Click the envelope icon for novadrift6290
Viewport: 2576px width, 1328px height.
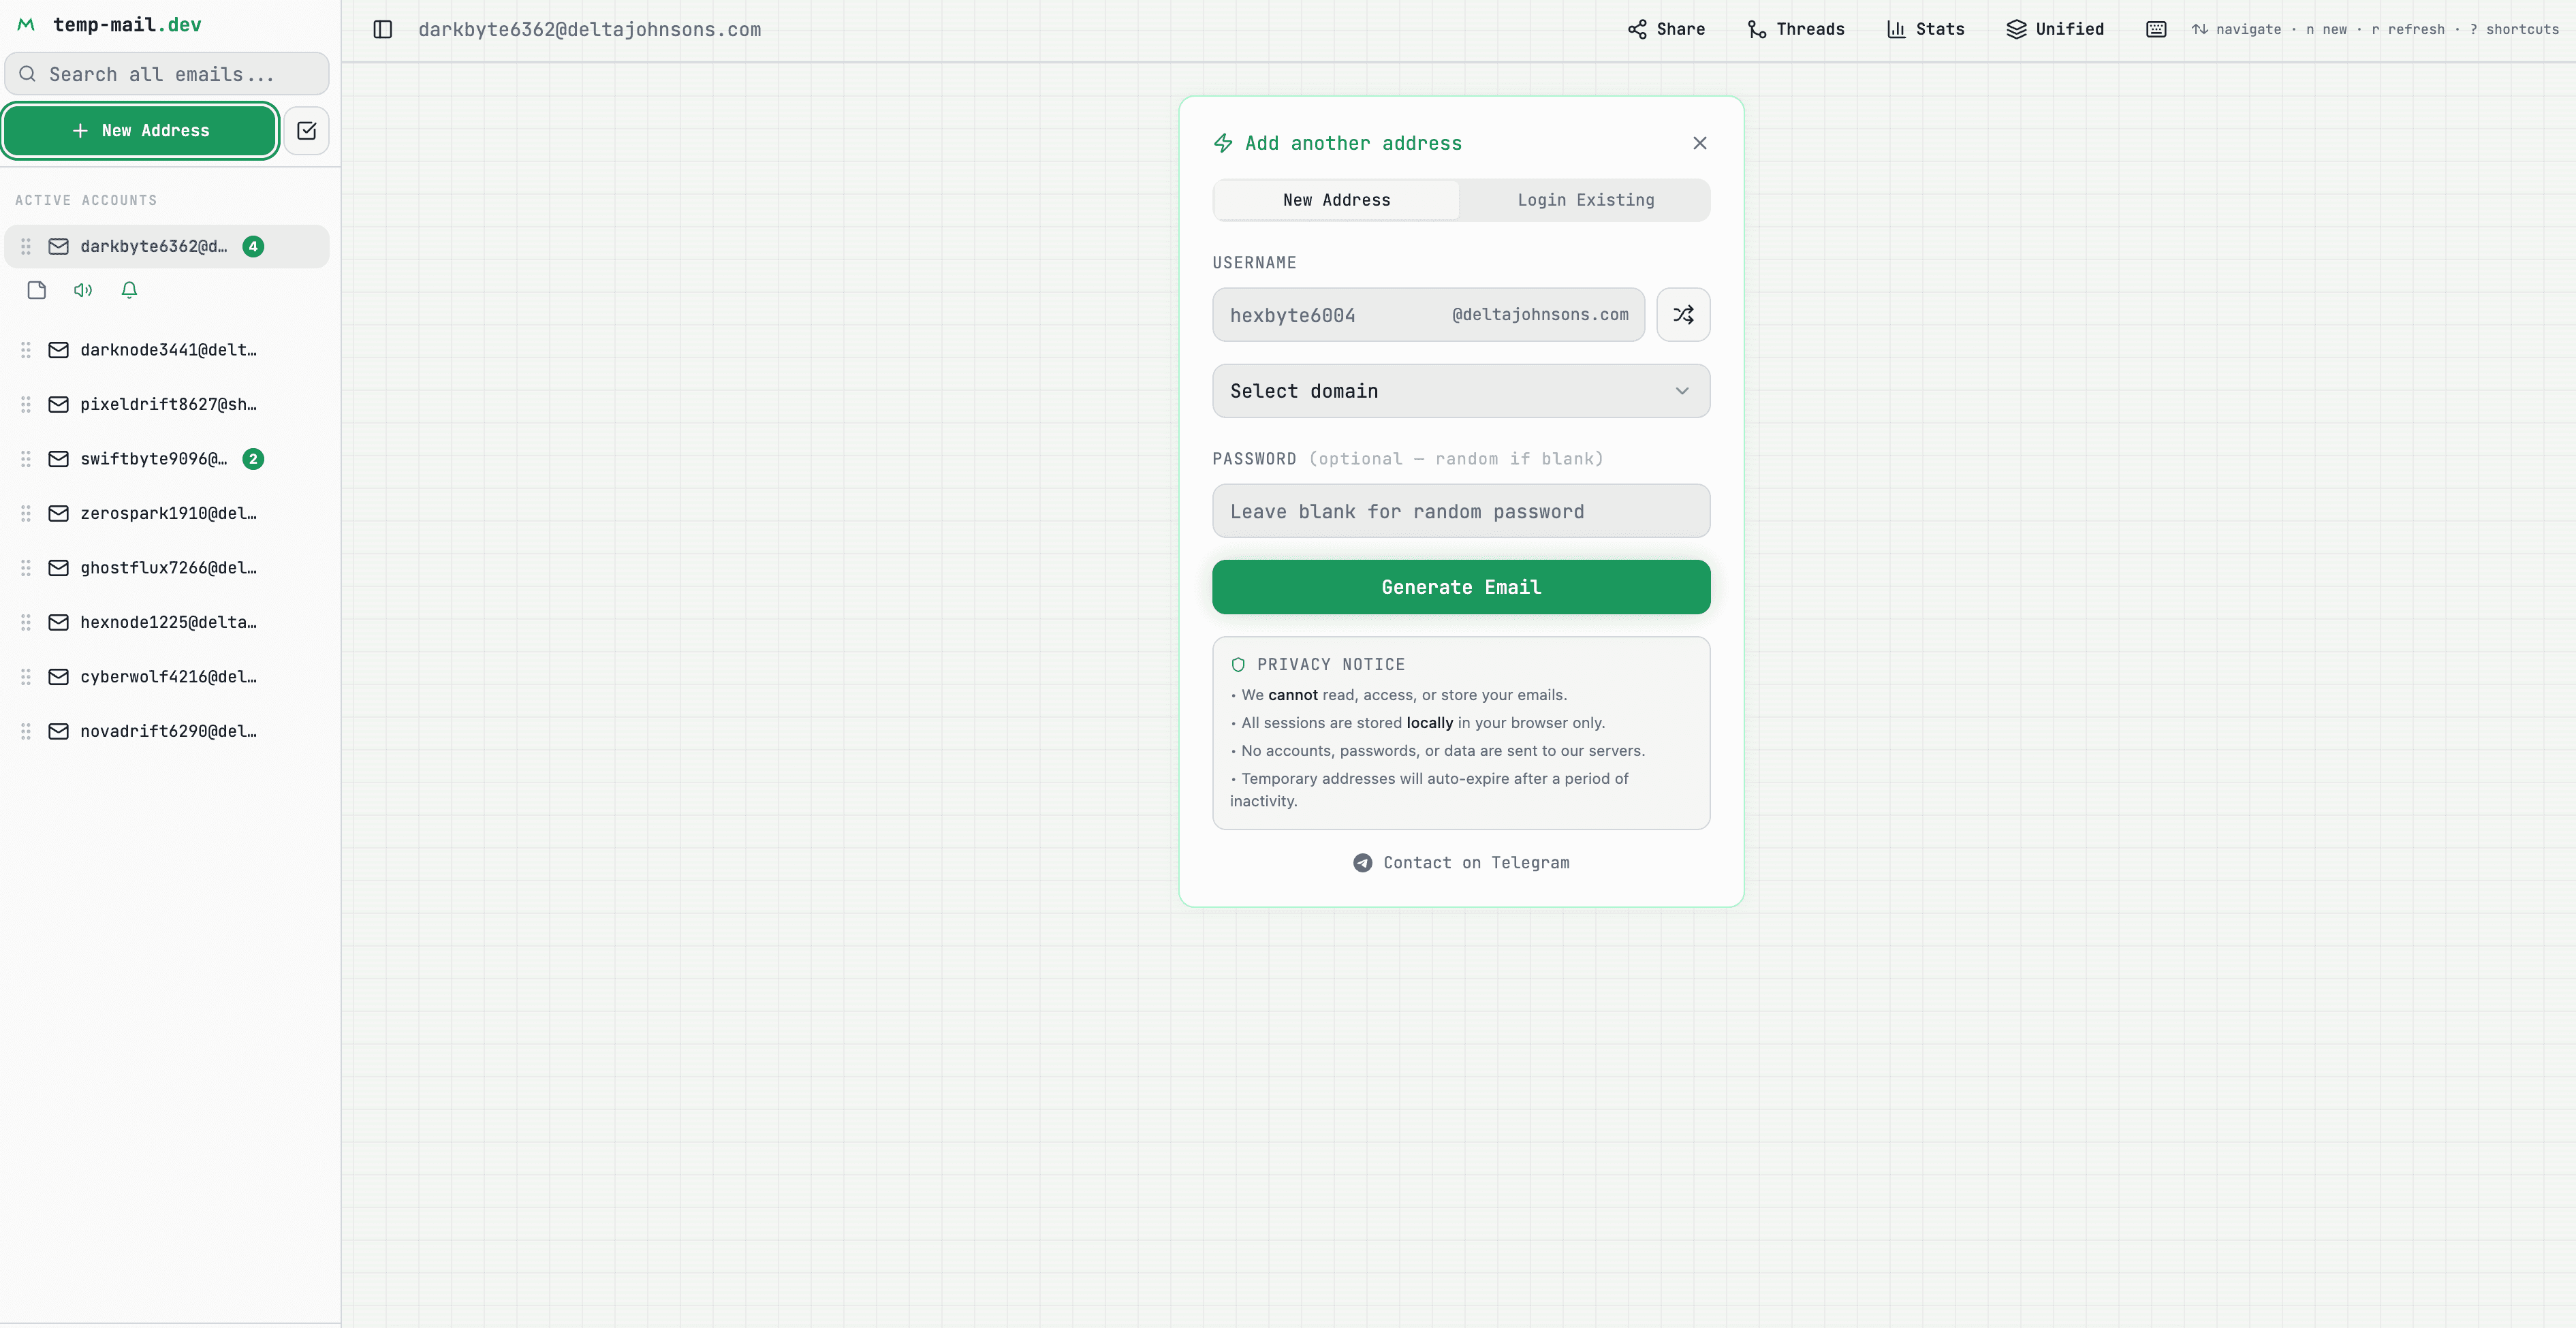[59, 731]
